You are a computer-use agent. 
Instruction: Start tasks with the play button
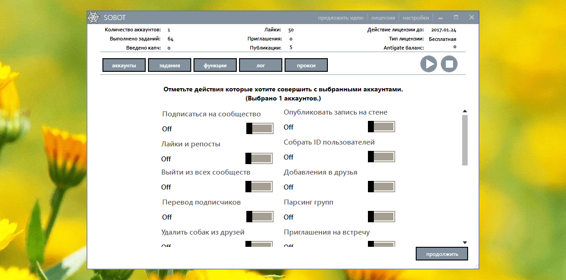click(428, 64)
